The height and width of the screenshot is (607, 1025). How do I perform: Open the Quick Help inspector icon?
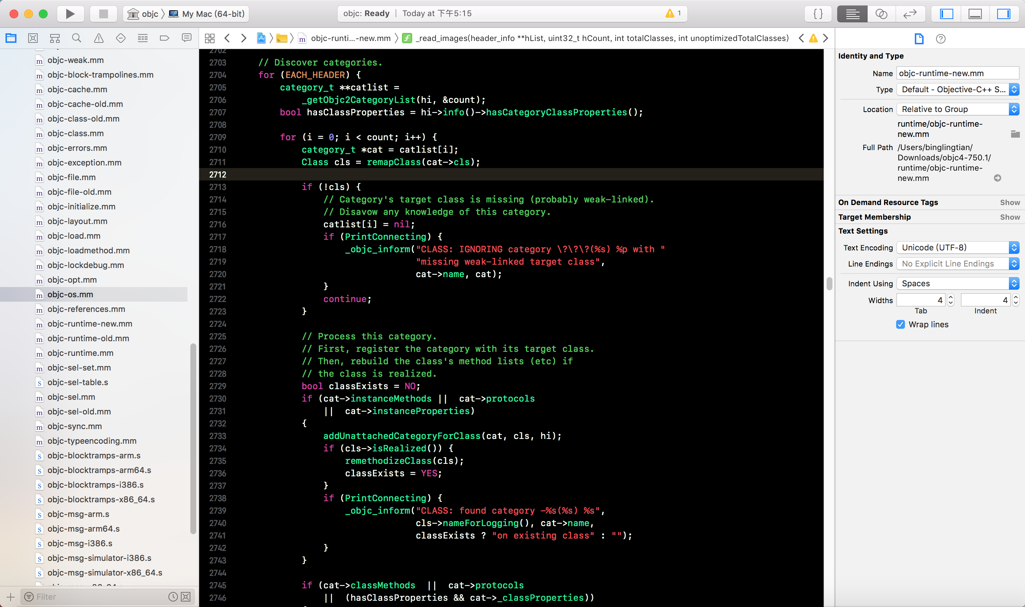click(x=940, y=39)
